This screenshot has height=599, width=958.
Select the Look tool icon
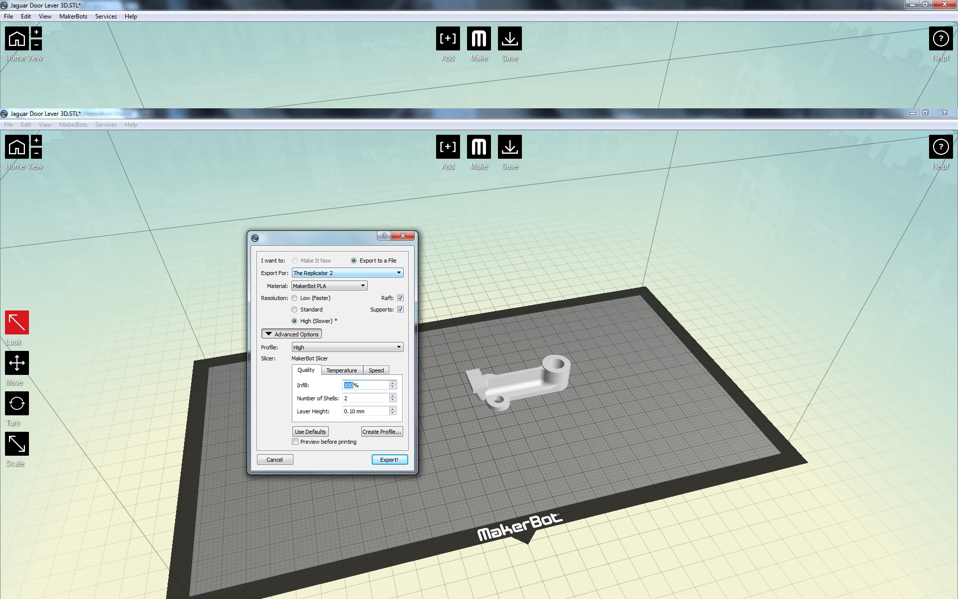click(16, 323)
